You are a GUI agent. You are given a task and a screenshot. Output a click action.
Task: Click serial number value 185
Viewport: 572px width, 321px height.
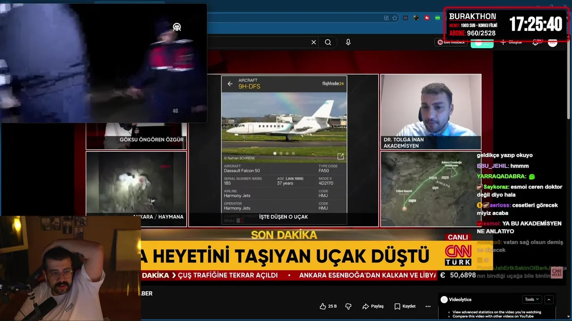pyautogui.click(x=227, y=183)
